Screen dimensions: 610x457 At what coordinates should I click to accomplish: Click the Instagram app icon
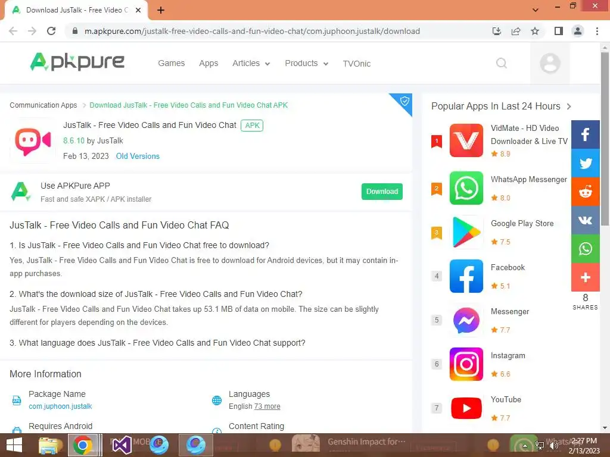466,364
